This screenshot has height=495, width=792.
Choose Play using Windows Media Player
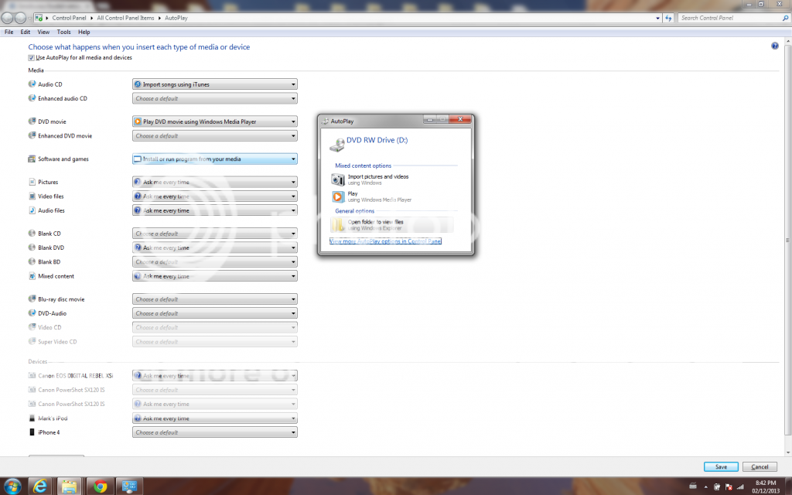[379, 196]
